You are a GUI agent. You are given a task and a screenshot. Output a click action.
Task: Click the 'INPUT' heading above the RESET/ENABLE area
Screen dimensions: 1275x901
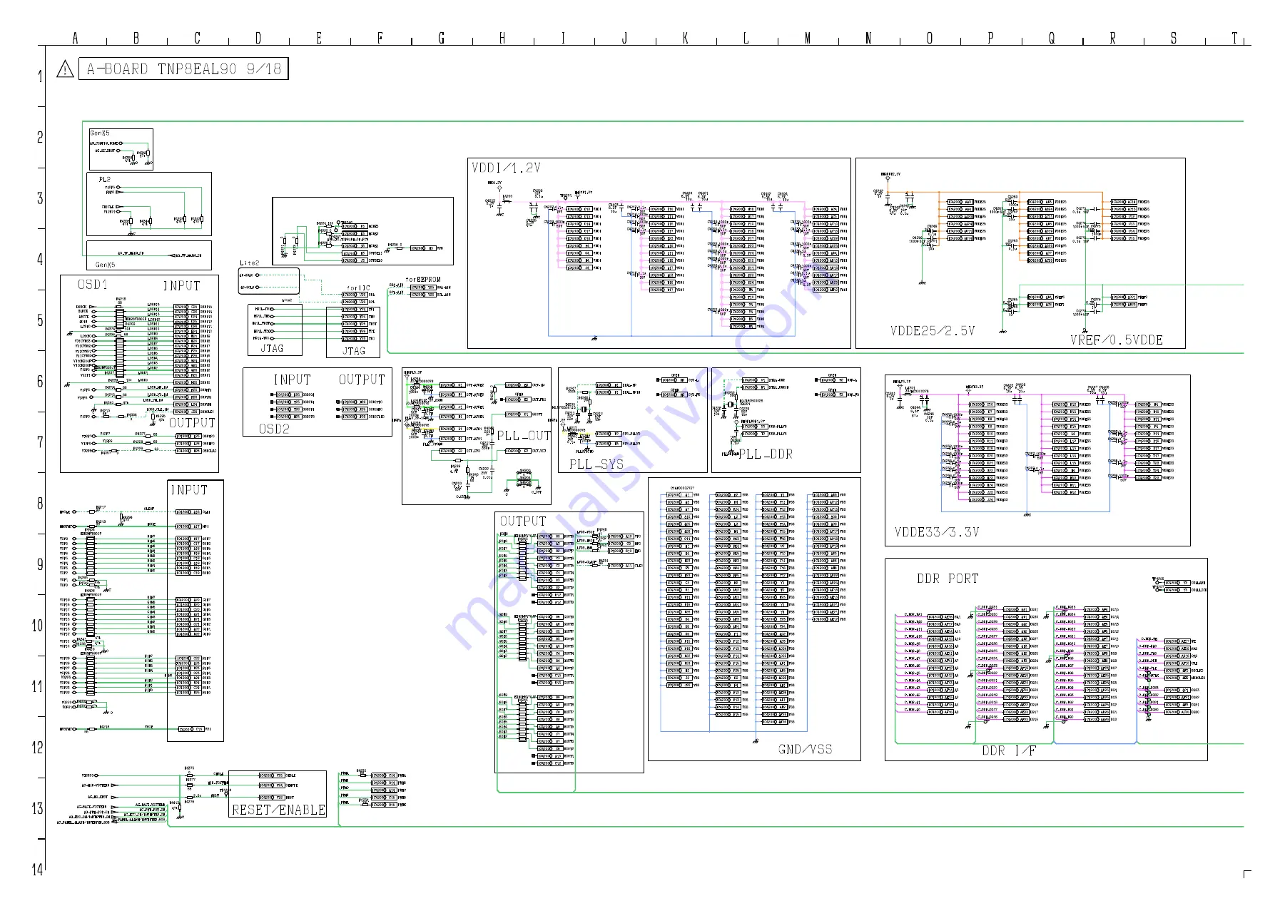(x=189, y=489)
